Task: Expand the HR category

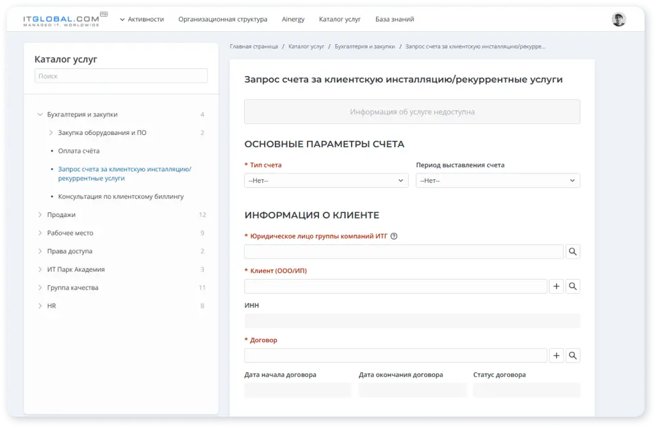Action: pyautogui.click(x=40, y=306)
